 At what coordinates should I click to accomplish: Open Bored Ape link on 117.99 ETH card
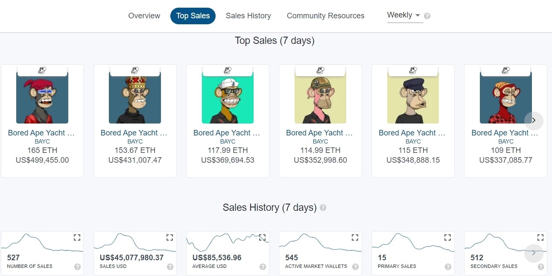click(x=227, y=133)
